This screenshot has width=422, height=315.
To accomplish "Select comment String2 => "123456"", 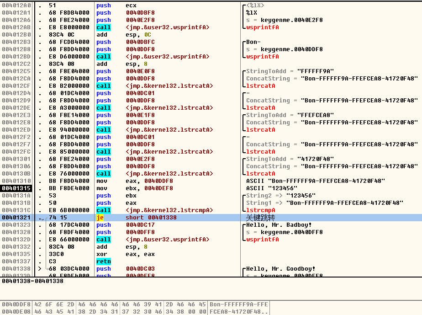I will 281,195.
